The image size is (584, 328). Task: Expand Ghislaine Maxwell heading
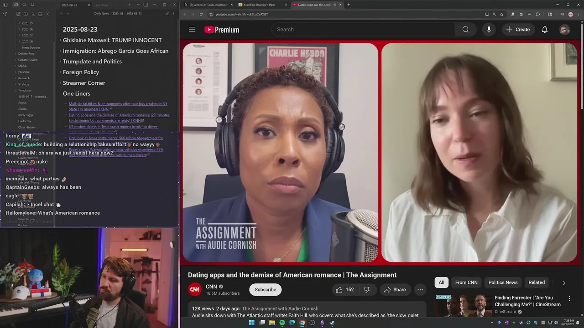(x=60, y=40)
